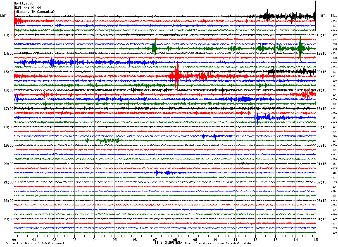This screenshot has width=338, height=247.
Task: Click the large red seismic spike near minute 8
Action: coord(177,76)
